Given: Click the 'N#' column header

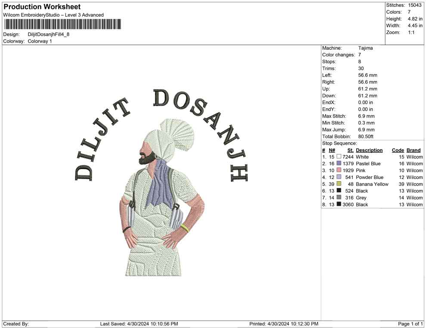Looking at the screenshot, I should pos(332,150).
